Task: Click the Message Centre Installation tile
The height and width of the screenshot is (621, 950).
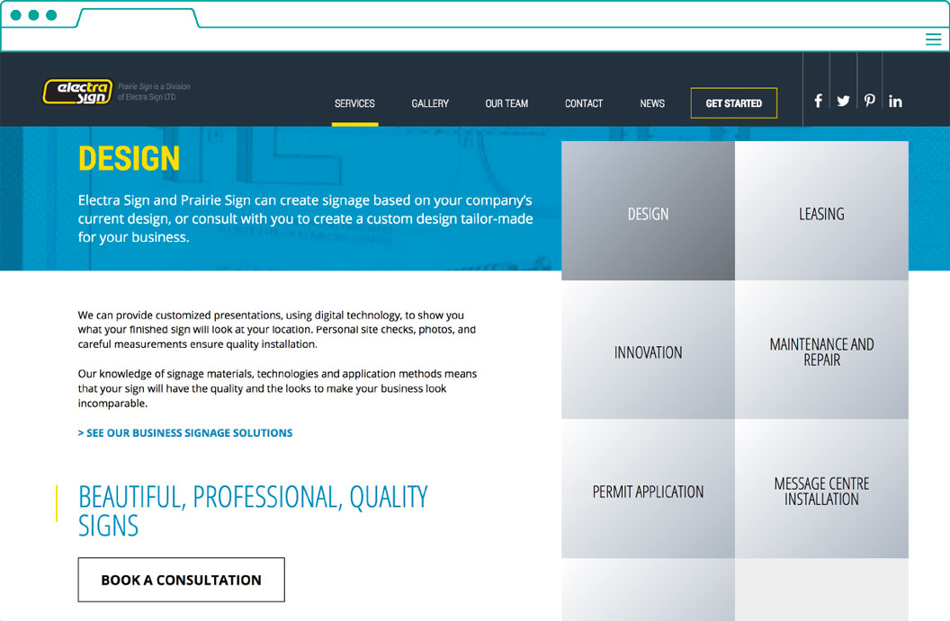Action: pyautogui.click(x=821, y=491)
